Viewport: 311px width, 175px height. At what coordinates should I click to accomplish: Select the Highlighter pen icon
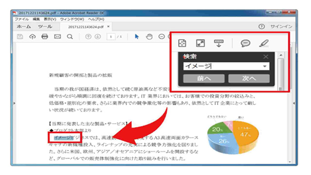click(x=264, y=43)
